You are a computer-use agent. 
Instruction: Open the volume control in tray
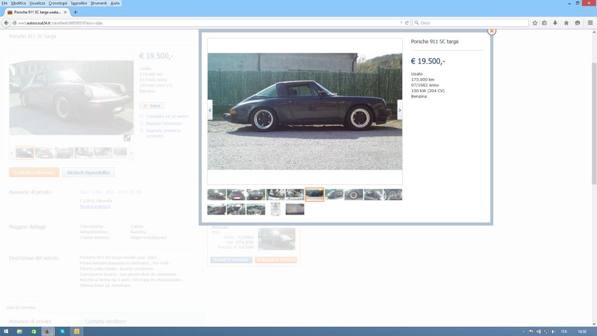click(x=553, y=331)
